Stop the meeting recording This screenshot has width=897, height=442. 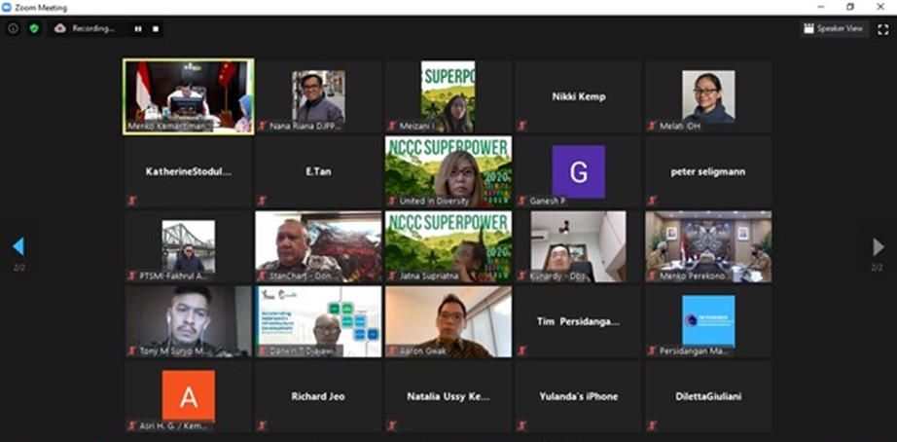[x=156, y=29]
